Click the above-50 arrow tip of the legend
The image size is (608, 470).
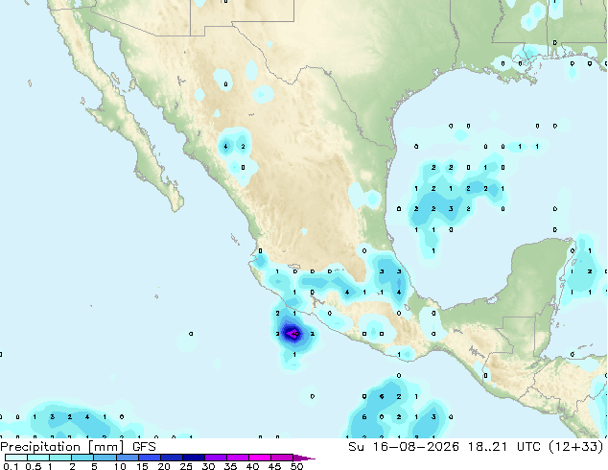point(304,458)
